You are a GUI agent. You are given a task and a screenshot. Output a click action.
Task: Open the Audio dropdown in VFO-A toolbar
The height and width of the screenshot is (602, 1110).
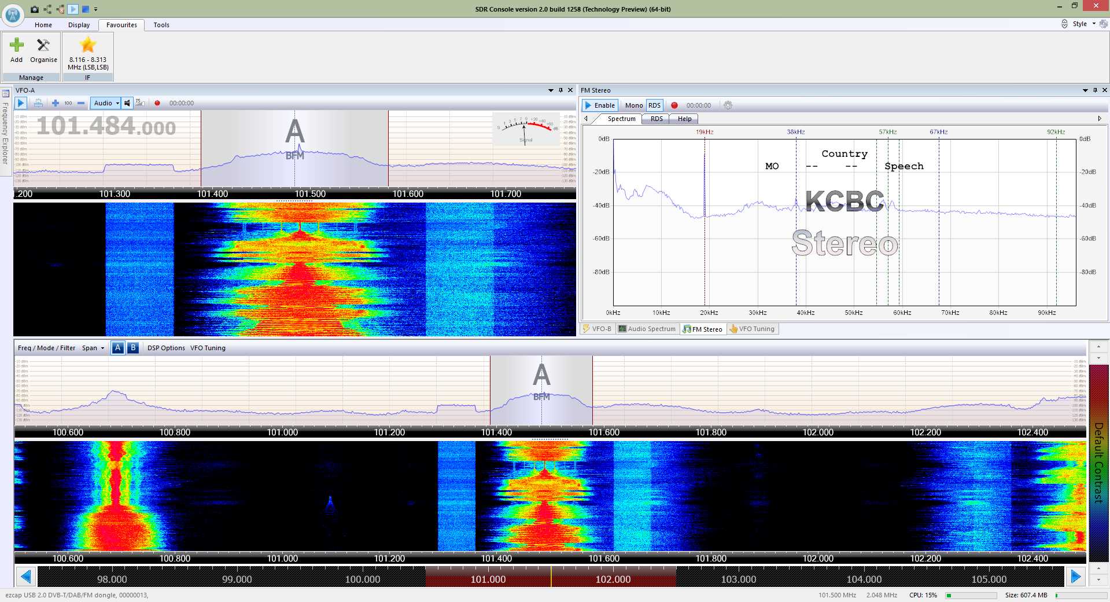(106, 103)
